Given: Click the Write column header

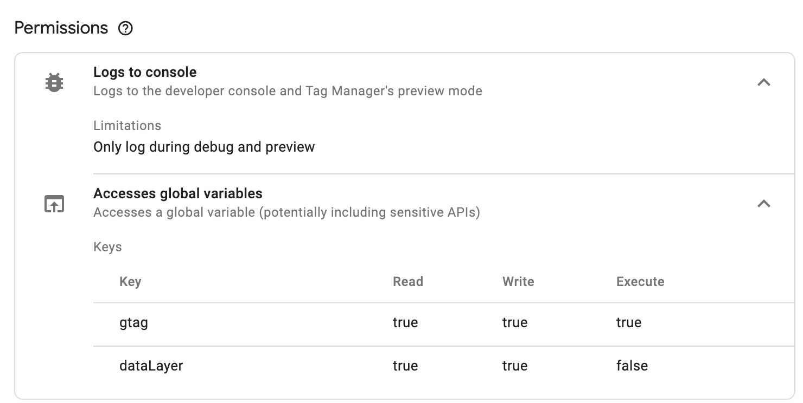Looking at the screenshot, I should point(518,282).
